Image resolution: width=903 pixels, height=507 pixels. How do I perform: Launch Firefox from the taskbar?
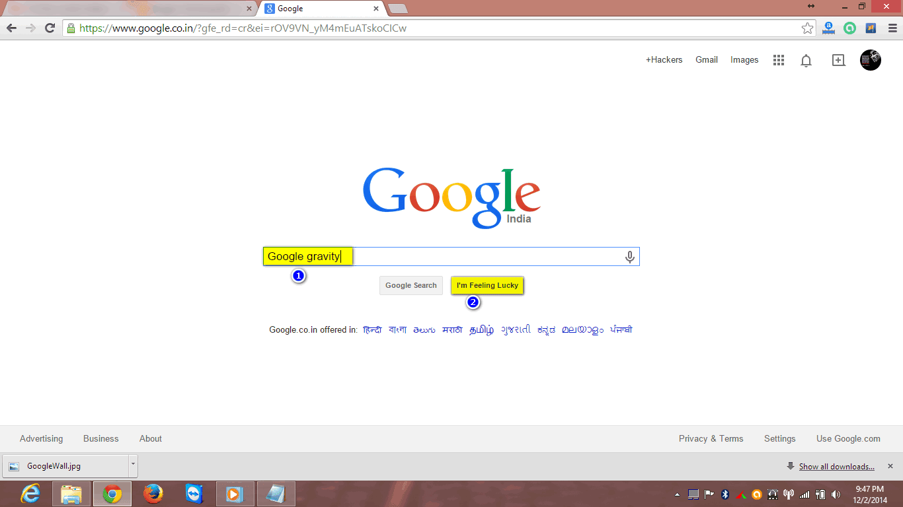153,494
